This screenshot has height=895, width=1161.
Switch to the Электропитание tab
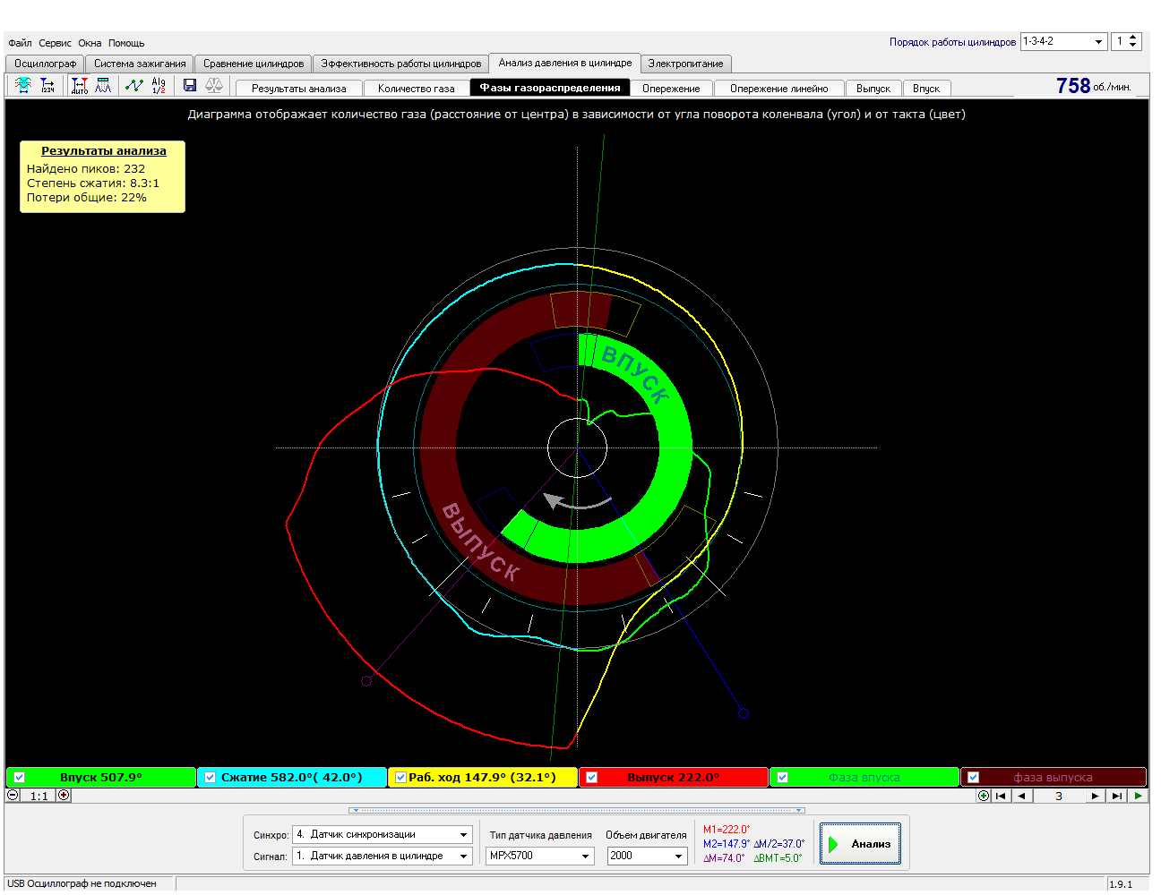[x=686, y=64]
